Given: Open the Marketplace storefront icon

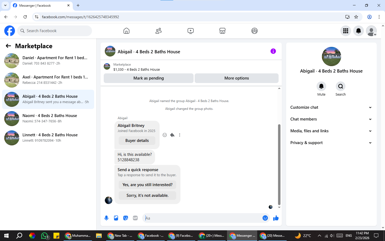Looking at the screenshot, I should pos(222,31).
